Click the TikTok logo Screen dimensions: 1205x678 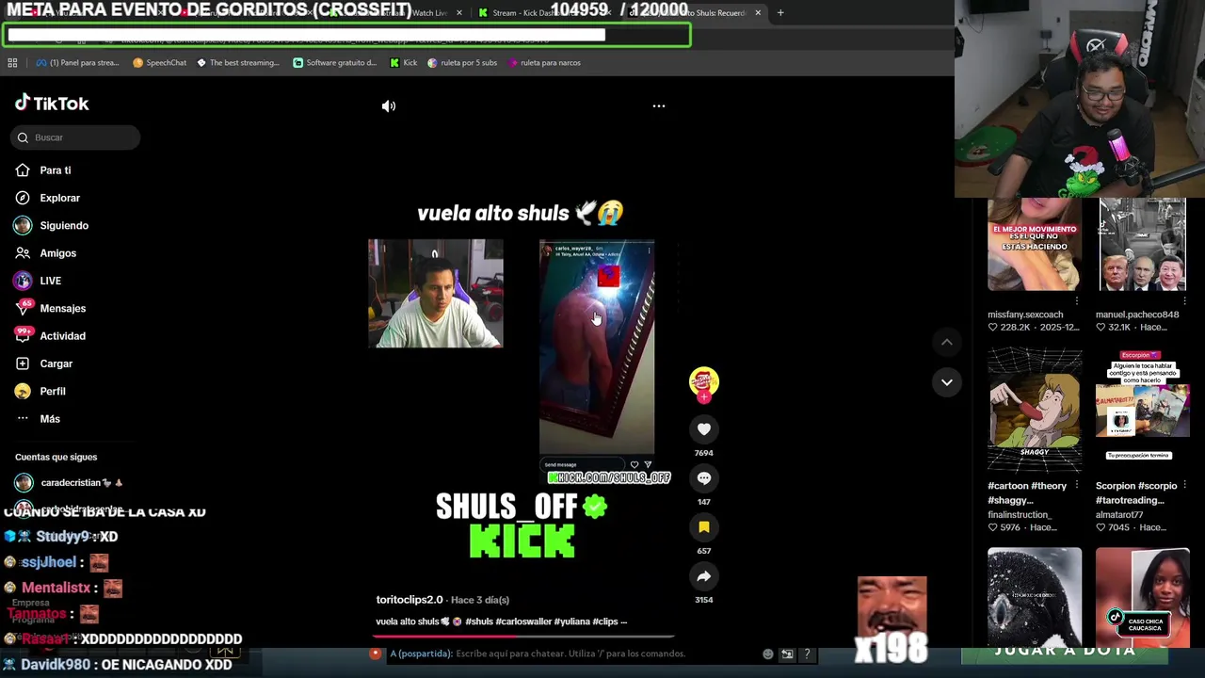[x=52, y=104]
